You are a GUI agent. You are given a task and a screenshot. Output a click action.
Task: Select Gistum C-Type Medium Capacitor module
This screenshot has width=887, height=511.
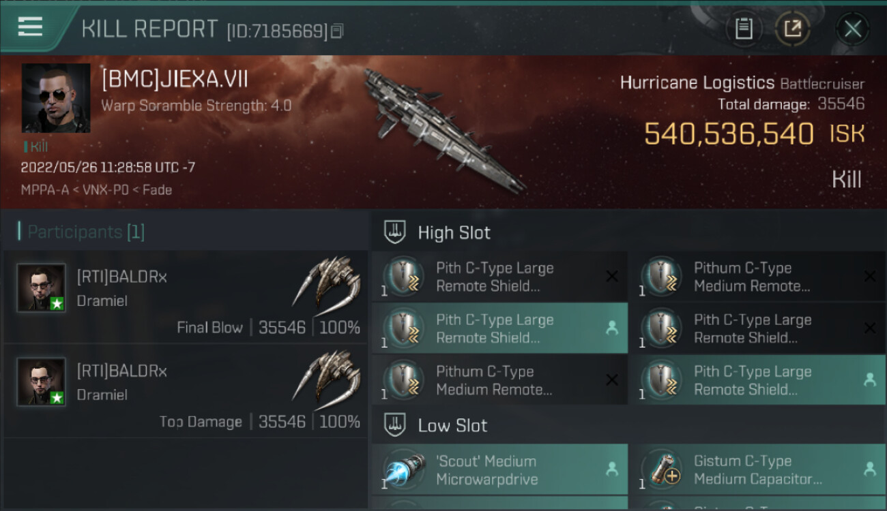point(757,469)
